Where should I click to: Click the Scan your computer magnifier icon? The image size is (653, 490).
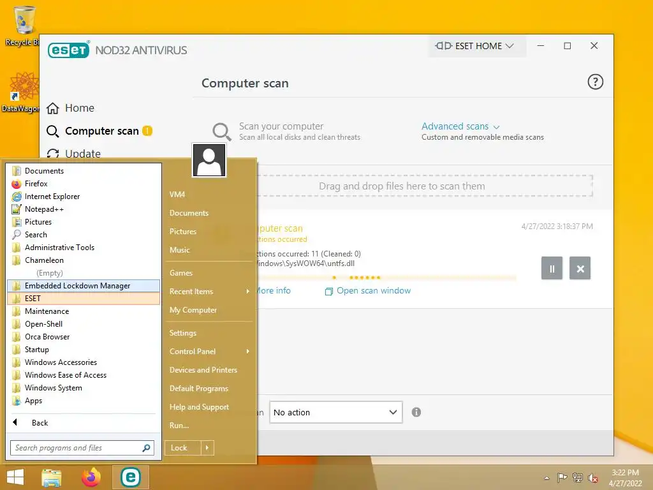click(221, 131)
